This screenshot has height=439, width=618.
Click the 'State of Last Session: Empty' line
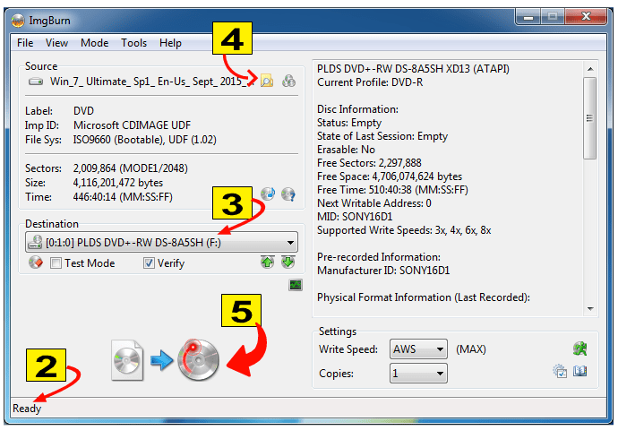(382, 136)
